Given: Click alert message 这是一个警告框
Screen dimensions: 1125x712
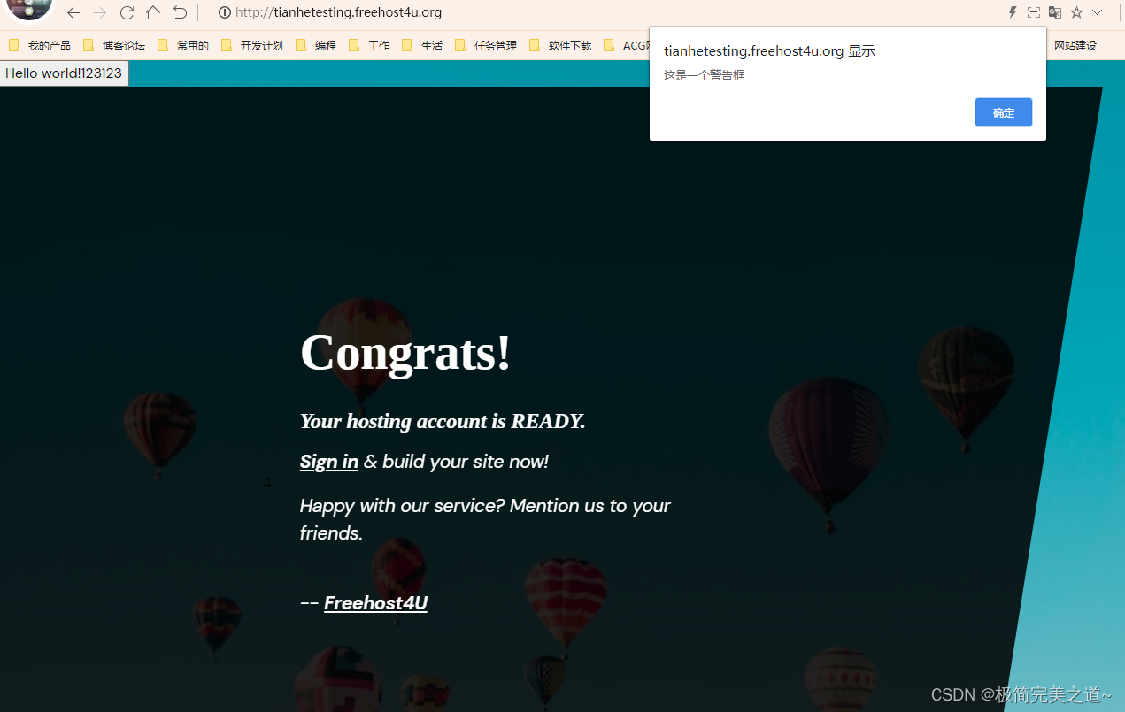Looking at the screenshot, I should 705,76.
